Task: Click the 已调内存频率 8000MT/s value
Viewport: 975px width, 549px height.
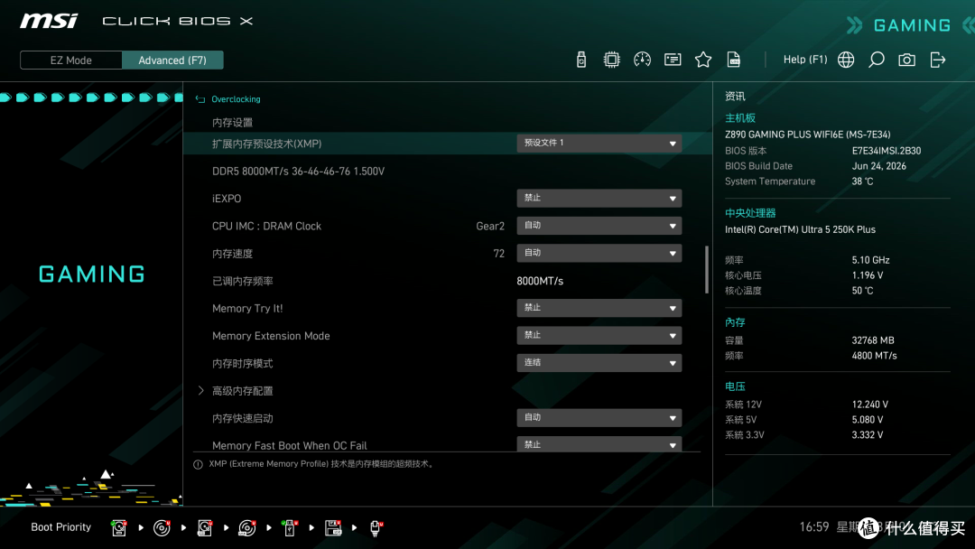Action: [x=540, y=281]
